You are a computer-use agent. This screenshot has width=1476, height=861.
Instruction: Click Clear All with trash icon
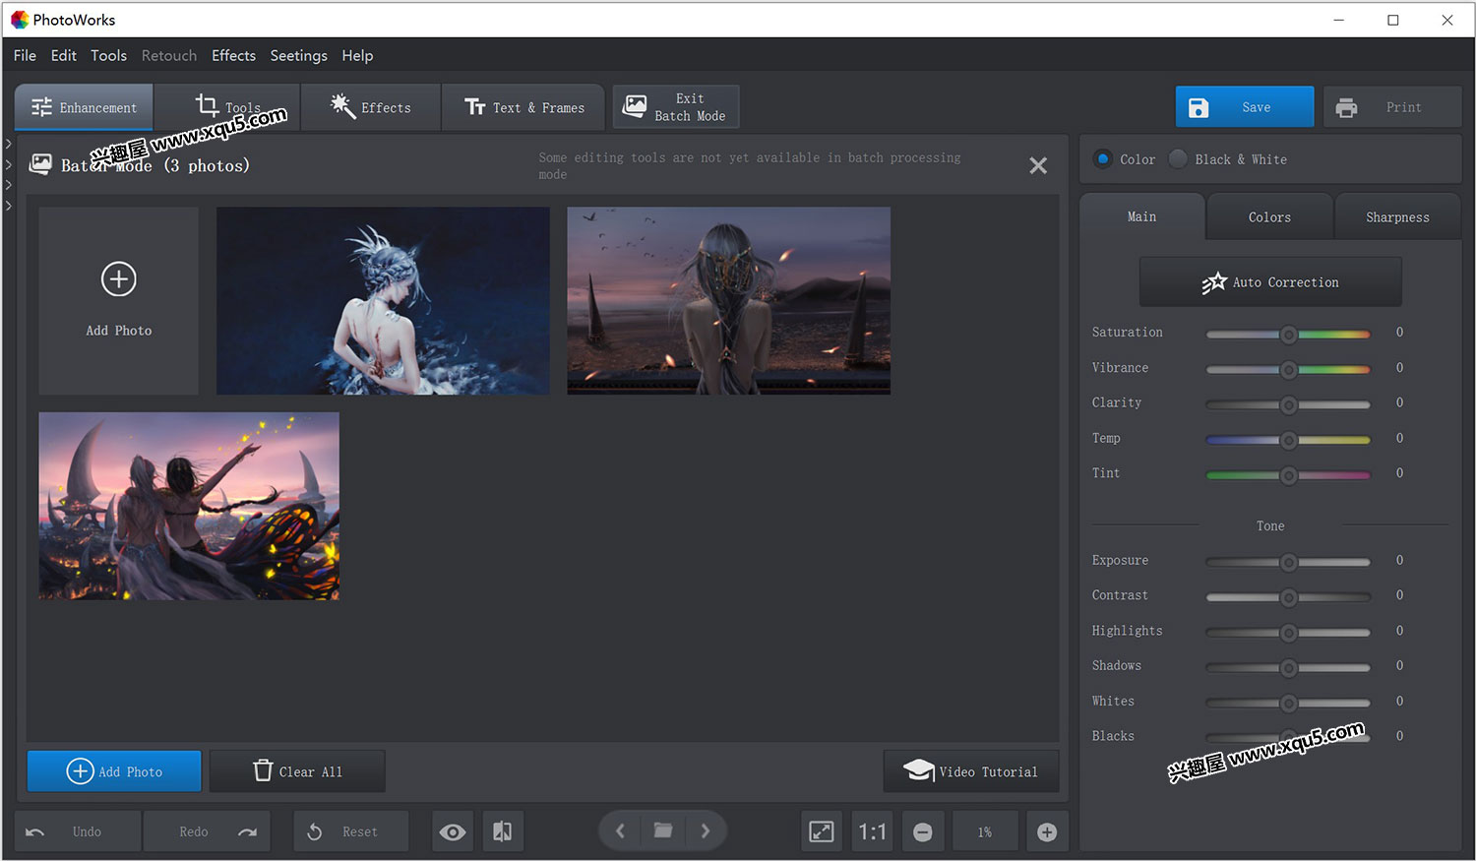297,771
